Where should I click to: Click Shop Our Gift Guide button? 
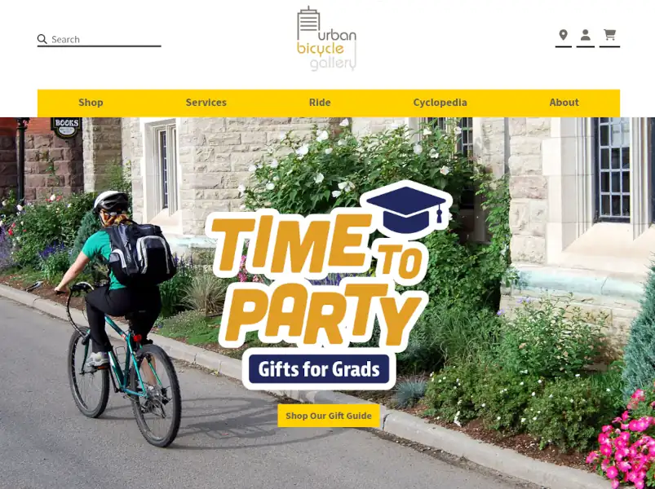(329, 416)
